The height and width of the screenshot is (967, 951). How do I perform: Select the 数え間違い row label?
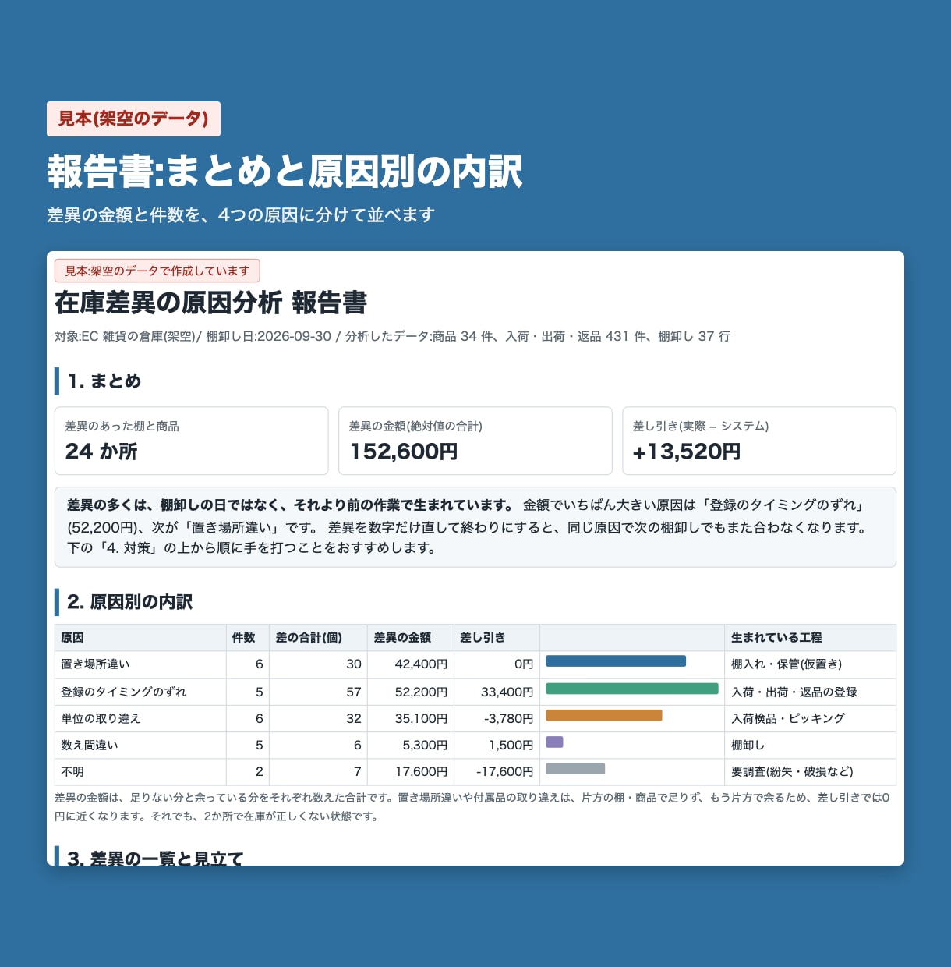click(90, 745)
